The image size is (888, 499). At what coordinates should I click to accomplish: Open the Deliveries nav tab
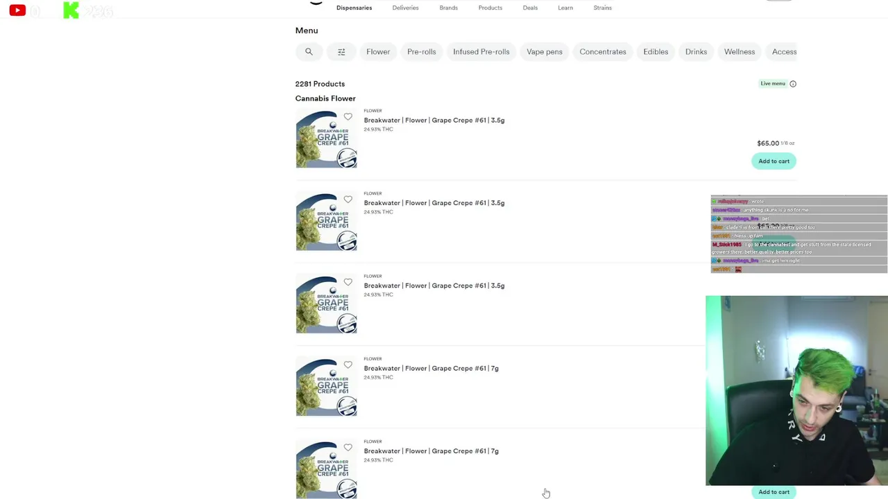pos(405,8)
